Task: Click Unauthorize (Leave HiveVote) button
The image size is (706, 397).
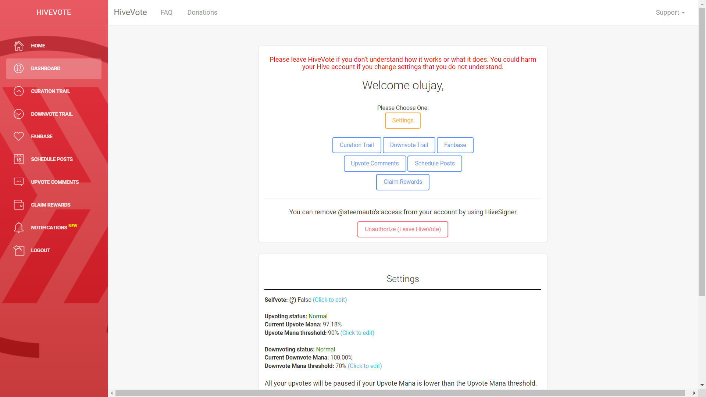Action: 403,229
